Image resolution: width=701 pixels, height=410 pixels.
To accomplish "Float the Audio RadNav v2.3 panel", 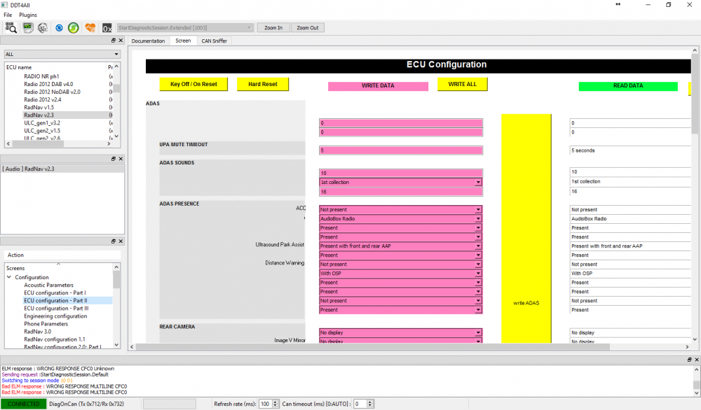I will tap(114, 159).
